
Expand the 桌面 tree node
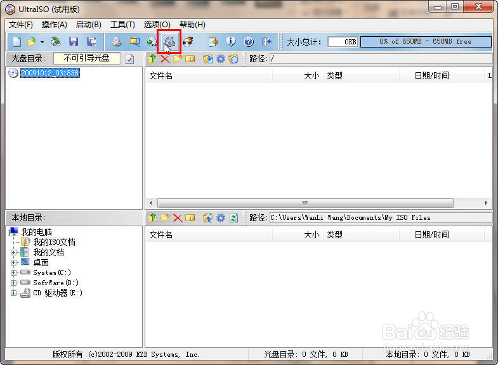13,262
